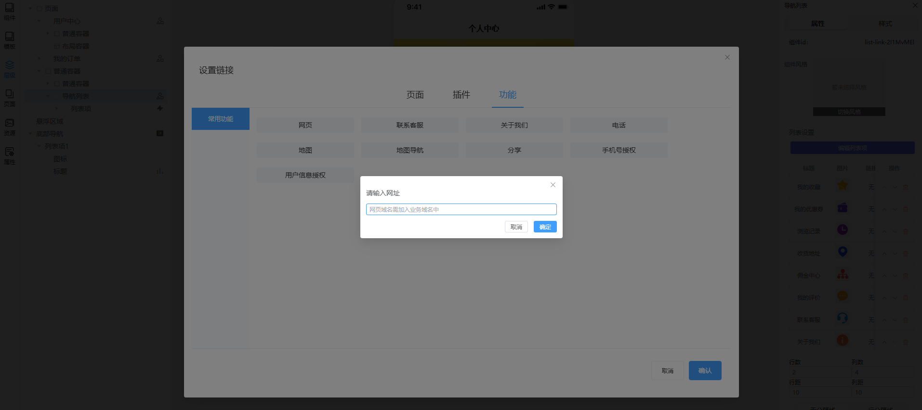Click the star image of 我的收藏
The height and width of the screenshot is (410, 922).
[x=842, y=185]
